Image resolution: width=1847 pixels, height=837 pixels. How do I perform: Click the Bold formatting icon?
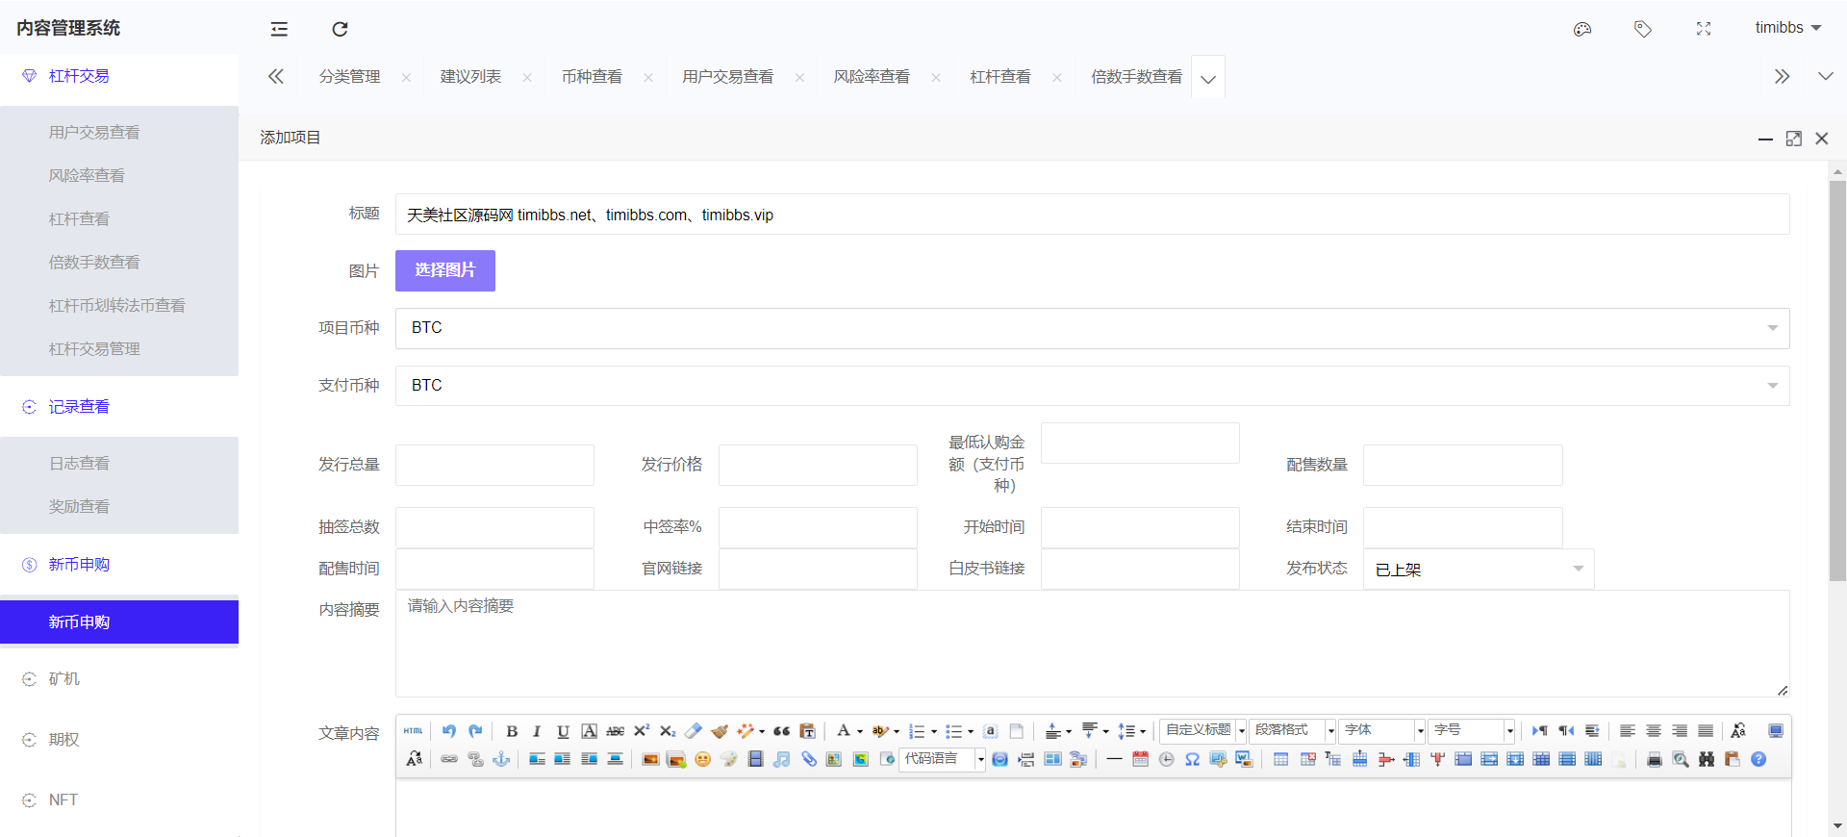pyautogui.click(x=512, y=731)
